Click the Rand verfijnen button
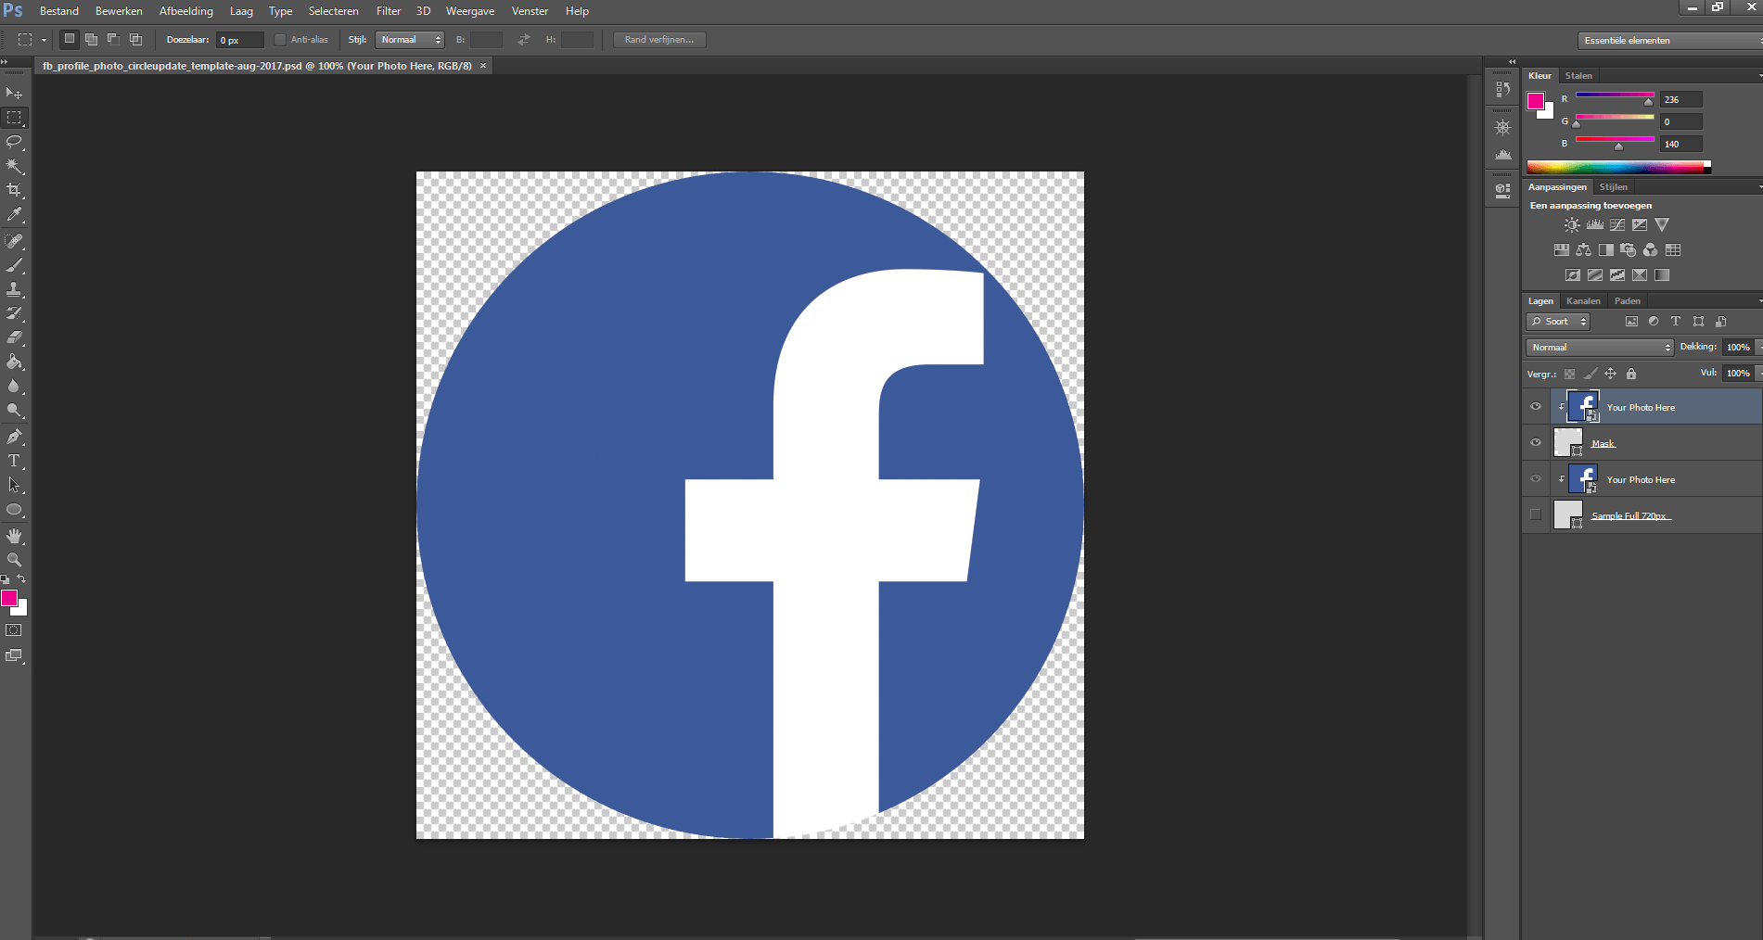The height and width of the screenshot is (940, 1763). pos(659,40)
